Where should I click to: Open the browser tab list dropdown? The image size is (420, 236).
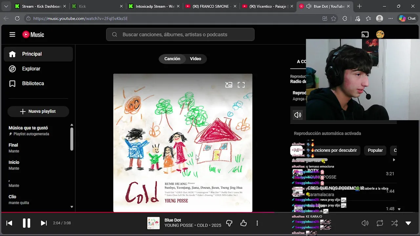click(x=6, y=6)
